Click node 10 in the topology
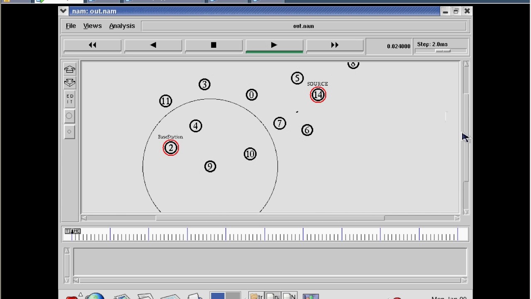This screenshot has height=299, width=531. (250, 154)
